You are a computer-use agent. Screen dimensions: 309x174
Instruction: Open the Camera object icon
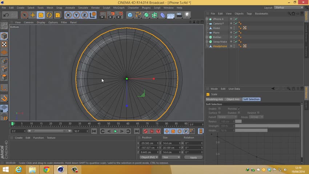coord(179,15)
